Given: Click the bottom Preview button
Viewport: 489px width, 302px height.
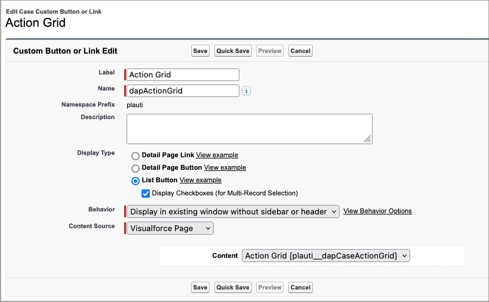Looking at the screenshot, I should (x=270, y=287).
